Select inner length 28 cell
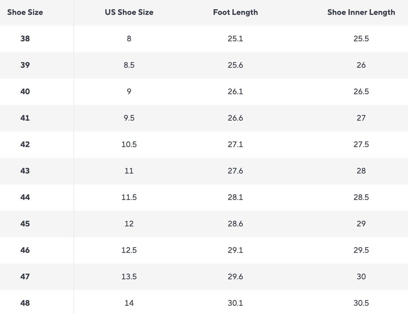Screen dimensions: 408x314 click(x=361, y=171)
